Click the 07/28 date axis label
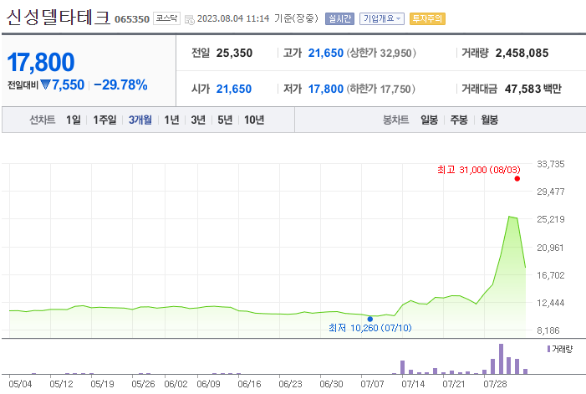The width and height of the screenshot is (586, 394). point(495,384)
